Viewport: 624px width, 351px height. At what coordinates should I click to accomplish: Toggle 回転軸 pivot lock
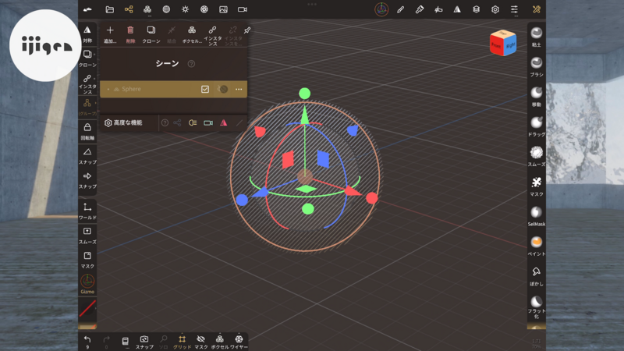87,132
